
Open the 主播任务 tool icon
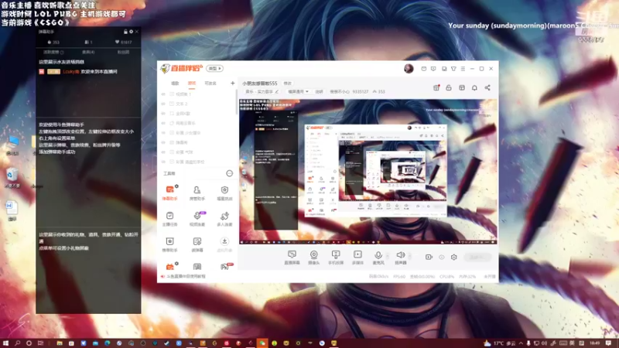point(169,218)
